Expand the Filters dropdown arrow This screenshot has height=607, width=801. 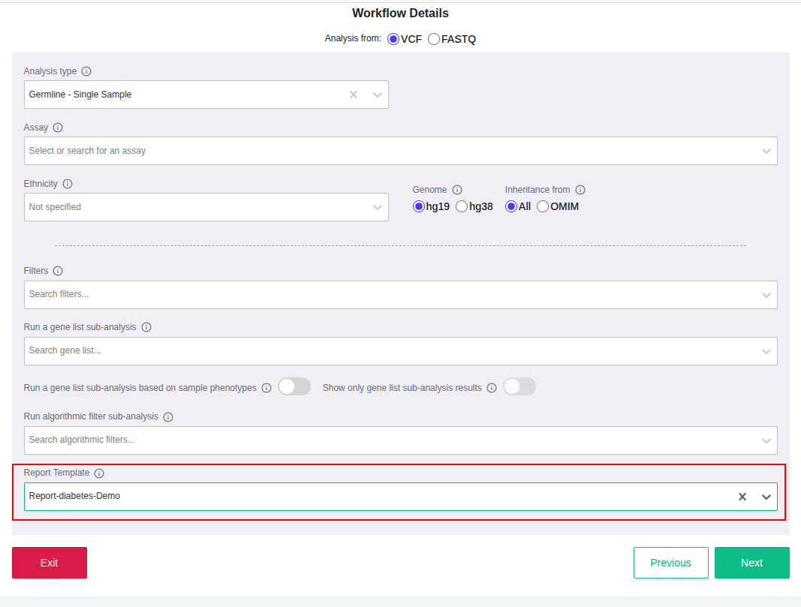[x=766, y=295]
